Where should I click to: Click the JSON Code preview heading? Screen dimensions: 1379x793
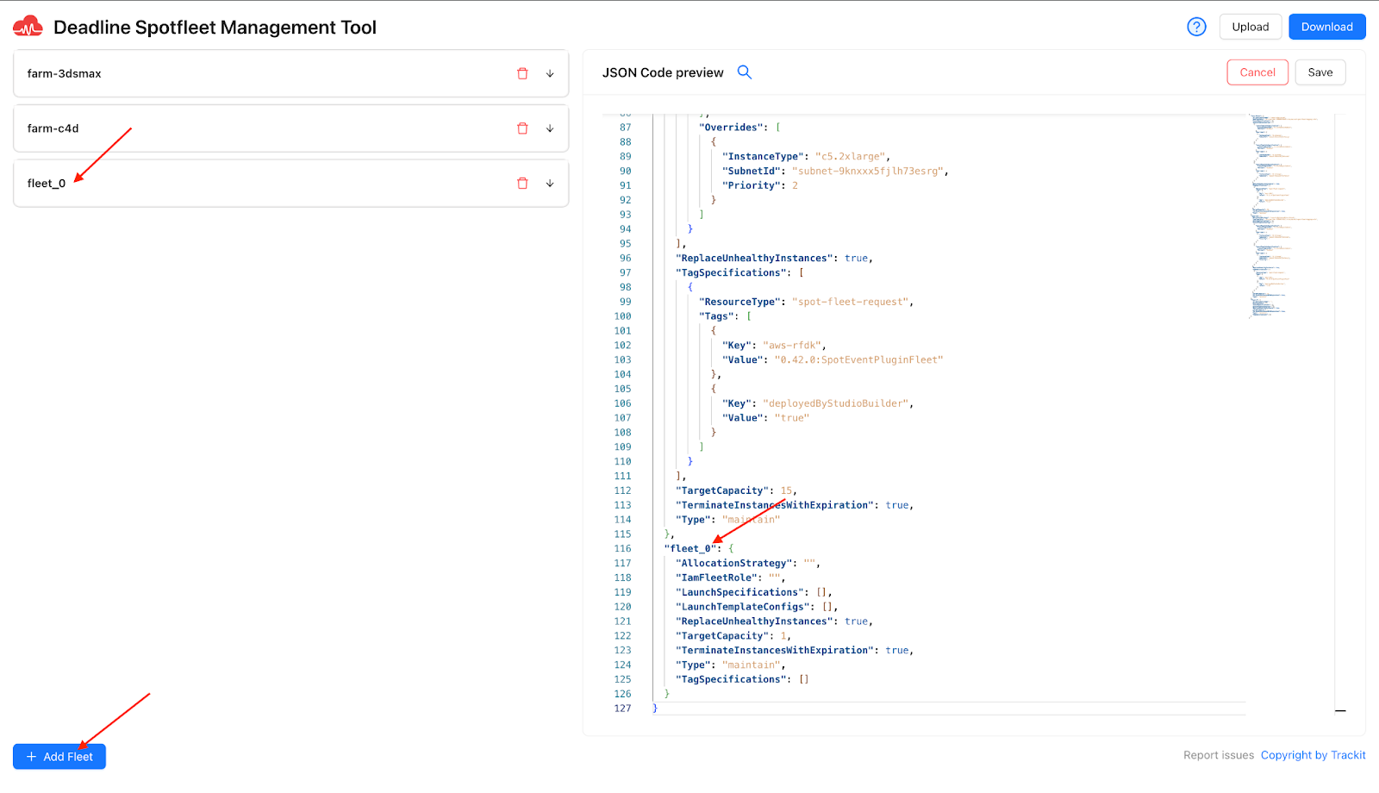click(x=663, y=72)
